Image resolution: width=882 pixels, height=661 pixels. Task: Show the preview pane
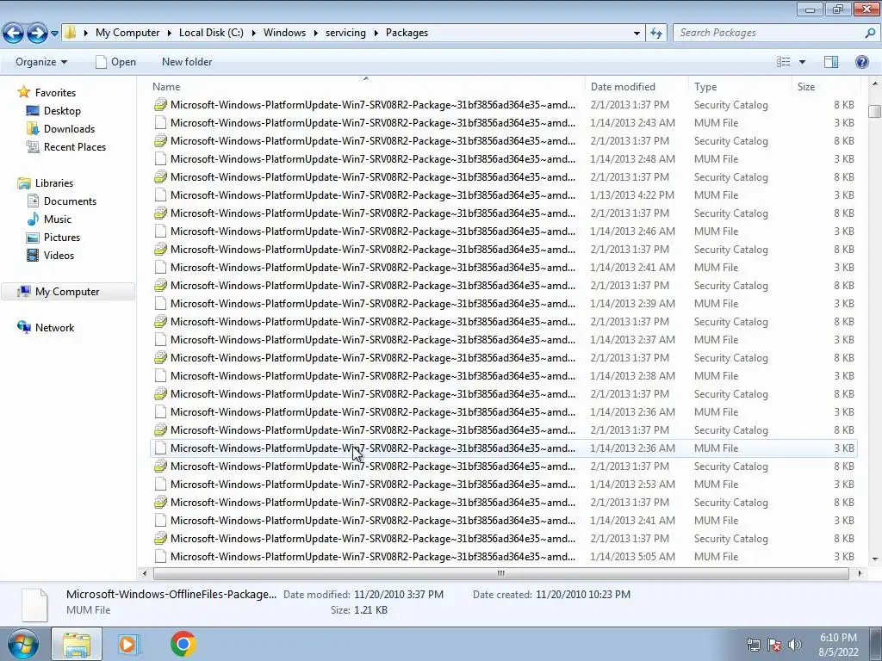pos(831,62)
